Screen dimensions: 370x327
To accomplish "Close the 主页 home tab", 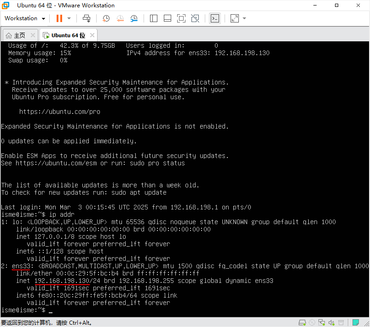I will [33, 35].
